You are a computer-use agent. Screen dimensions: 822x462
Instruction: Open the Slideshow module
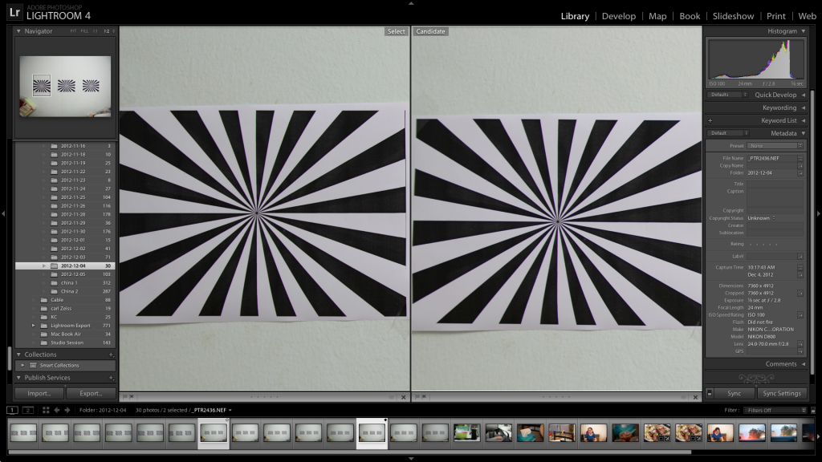coord(733,16)
